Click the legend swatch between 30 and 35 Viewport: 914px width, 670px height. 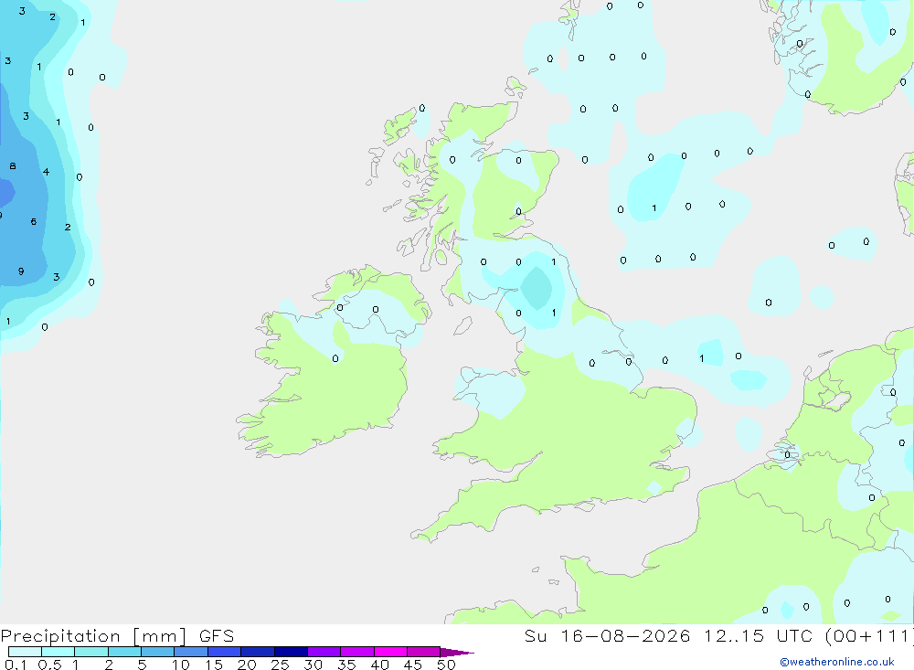point(324,652)
